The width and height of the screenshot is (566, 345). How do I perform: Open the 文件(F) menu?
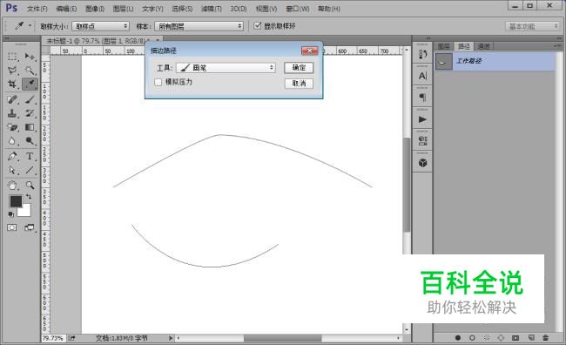click(x=37, y=9)
